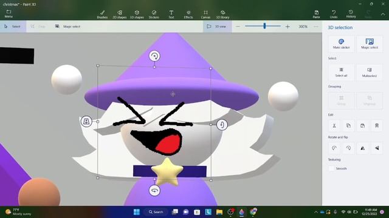Select the orange sphere at bottom left
This screenshot has height=218, width=389.
tap(39, 192)
